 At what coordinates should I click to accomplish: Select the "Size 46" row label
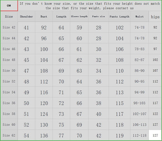(x=9, y=49)
